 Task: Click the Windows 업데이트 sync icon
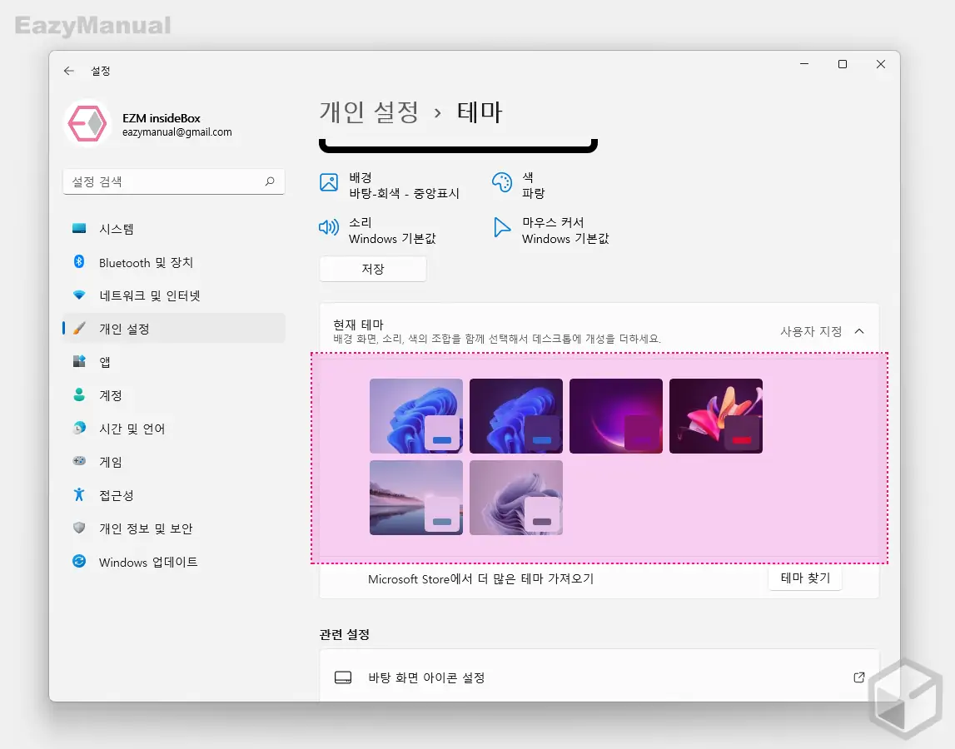click(79, 561)
